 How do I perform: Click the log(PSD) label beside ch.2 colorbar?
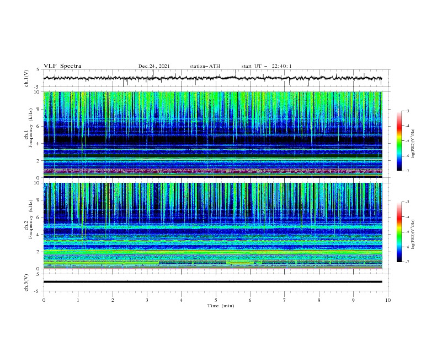click(x=413, y=235)
